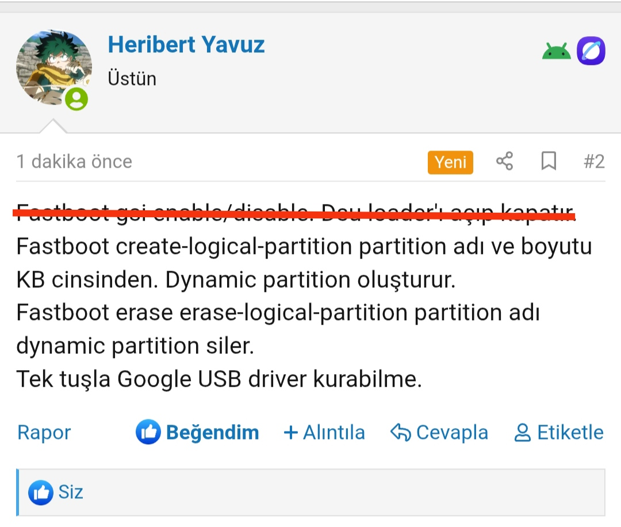Report the post via Rapor

click(x=44, y=432)
